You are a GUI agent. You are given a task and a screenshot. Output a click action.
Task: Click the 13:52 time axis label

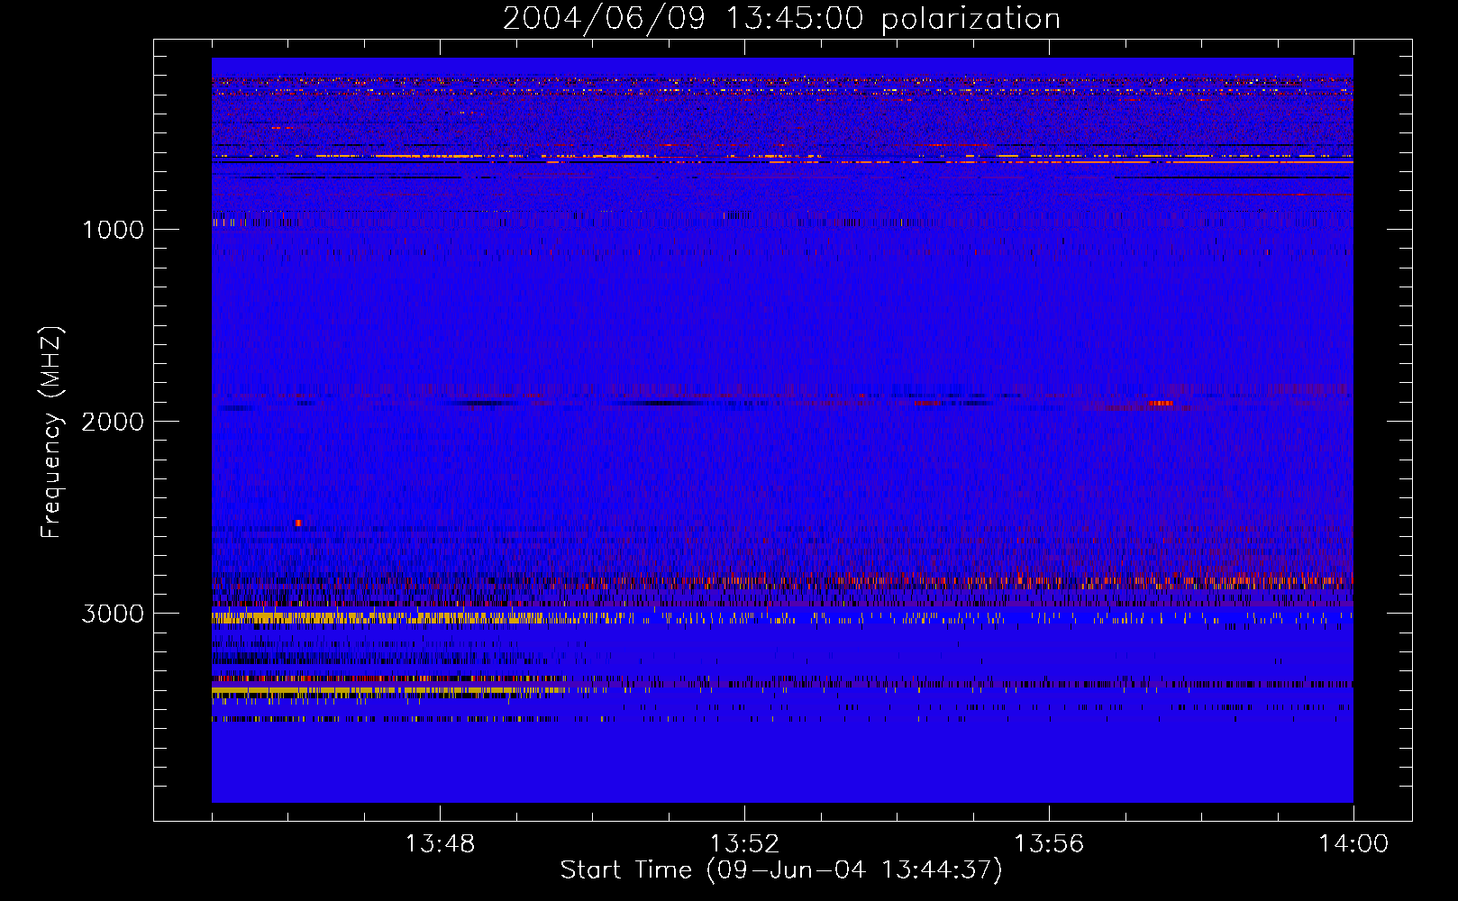tap(744, 844)
